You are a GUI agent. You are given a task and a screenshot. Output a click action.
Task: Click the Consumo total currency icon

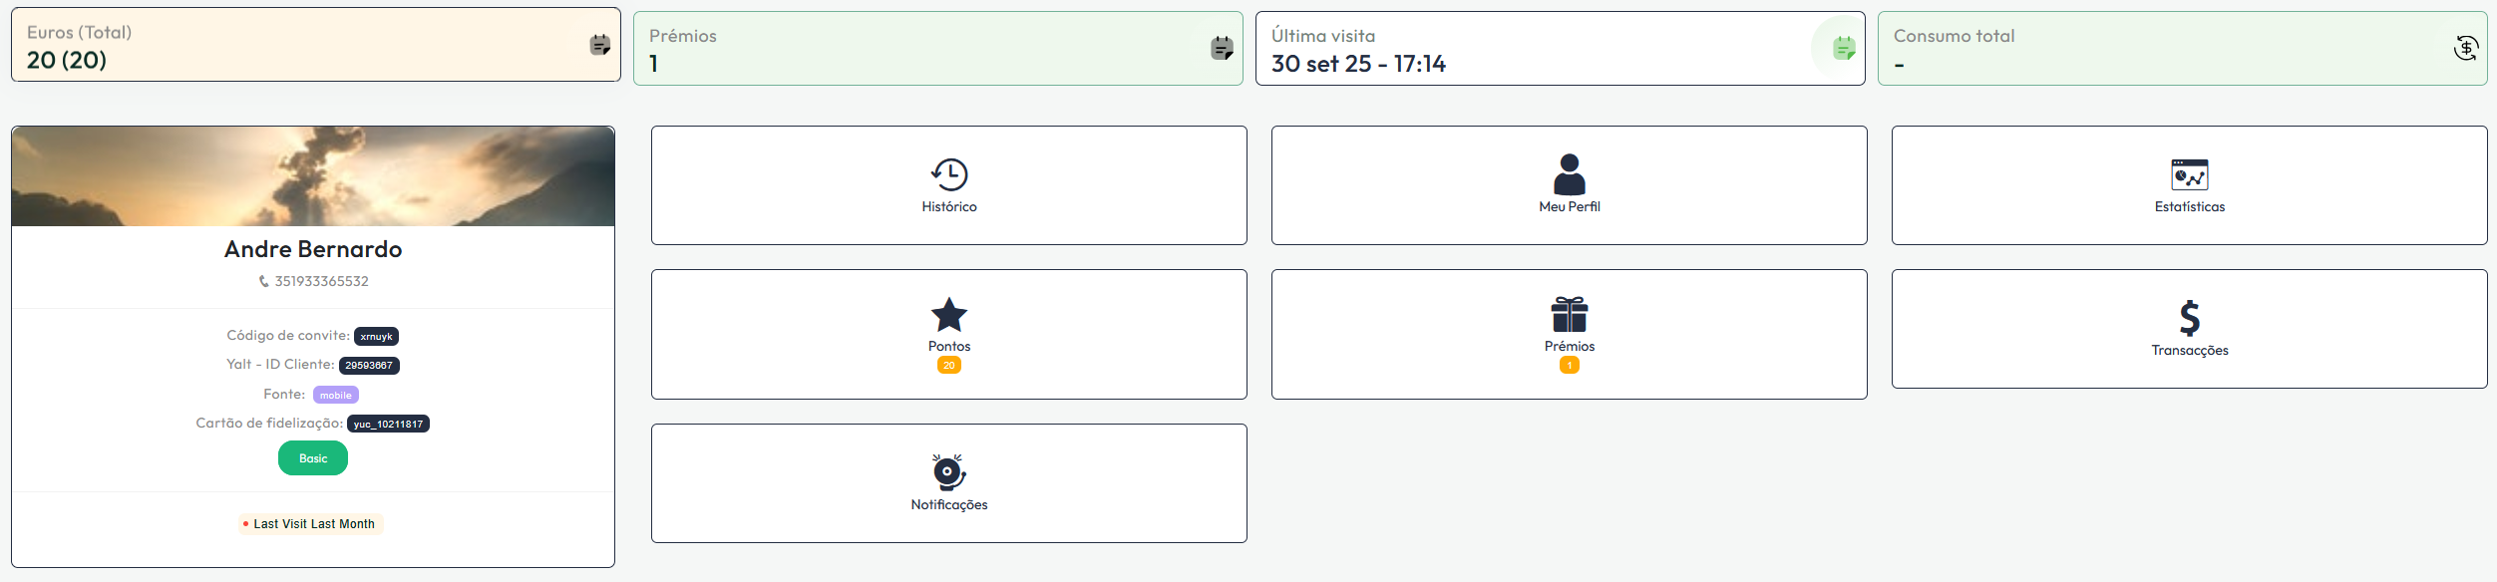tap(2465, 48)
